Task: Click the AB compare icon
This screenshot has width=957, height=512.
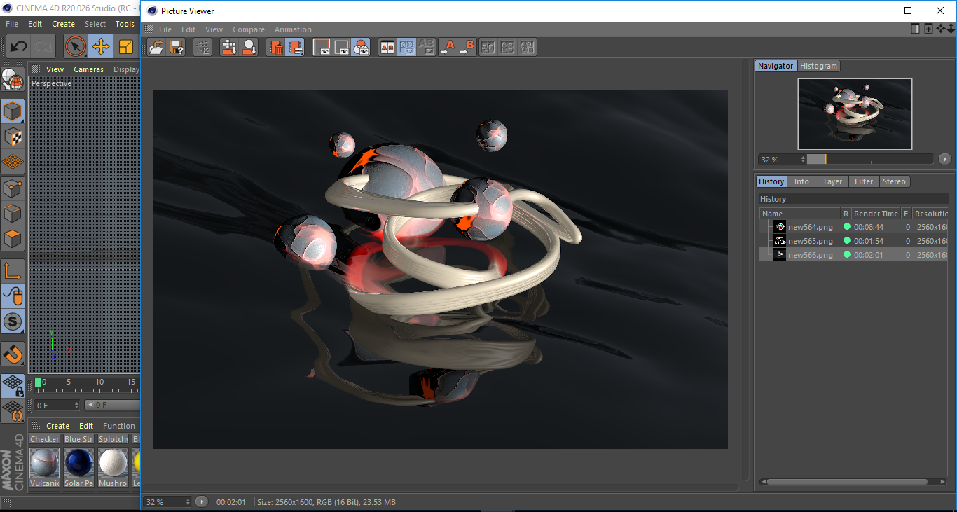Action: click(x=387, y=47)
